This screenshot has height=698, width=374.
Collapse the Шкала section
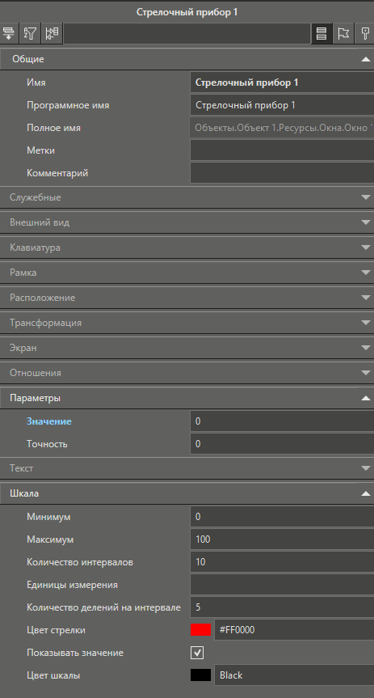point(366,493)
